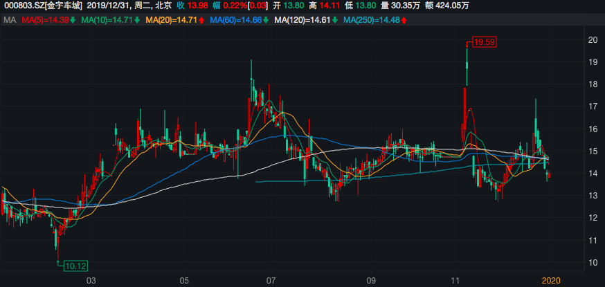Viewport: 605px width, 287px height.
Task: Select the MA(250)=14.48 legend label
Action: coord(372,20)
